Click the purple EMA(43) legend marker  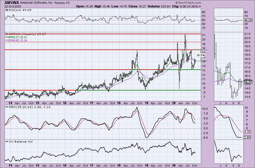pyautogui.click(x=6, y=40)
